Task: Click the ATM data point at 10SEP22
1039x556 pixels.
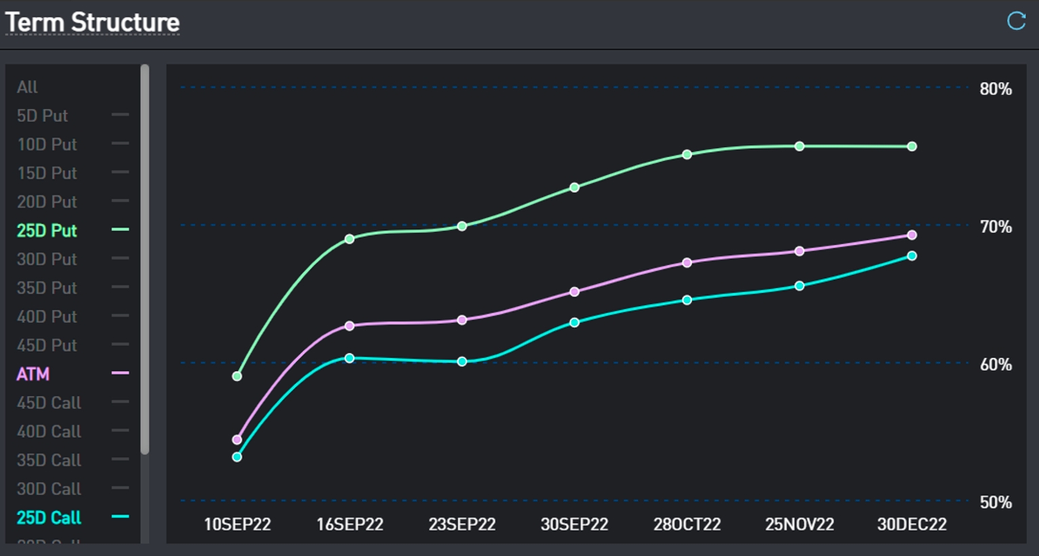Action: point(237,439)
